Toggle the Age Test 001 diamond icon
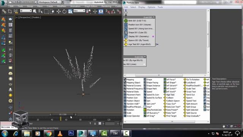The image size is (243, 137). point(126,44)
